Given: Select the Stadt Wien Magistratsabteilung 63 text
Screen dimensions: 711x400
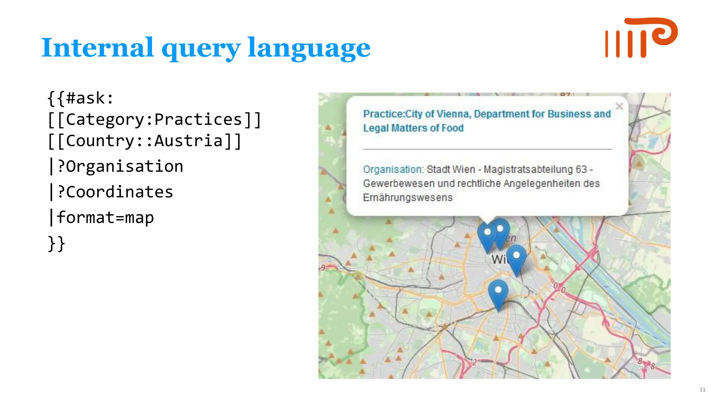Looking at the screenshot, I should tap(482, 183).
